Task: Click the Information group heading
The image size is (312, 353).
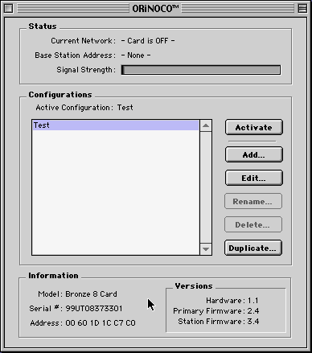Action: tap(53, 276)
